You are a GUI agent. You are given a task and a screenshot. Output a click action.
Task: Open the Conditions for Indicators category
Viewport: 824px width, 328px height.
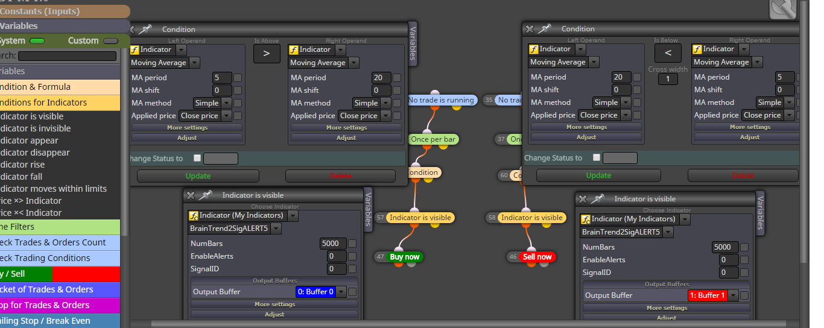pos(60,102)
